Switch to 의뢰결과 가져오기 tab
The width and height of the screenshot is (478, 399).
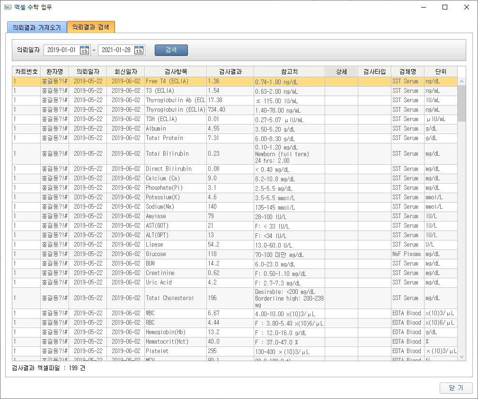(37, 27)
